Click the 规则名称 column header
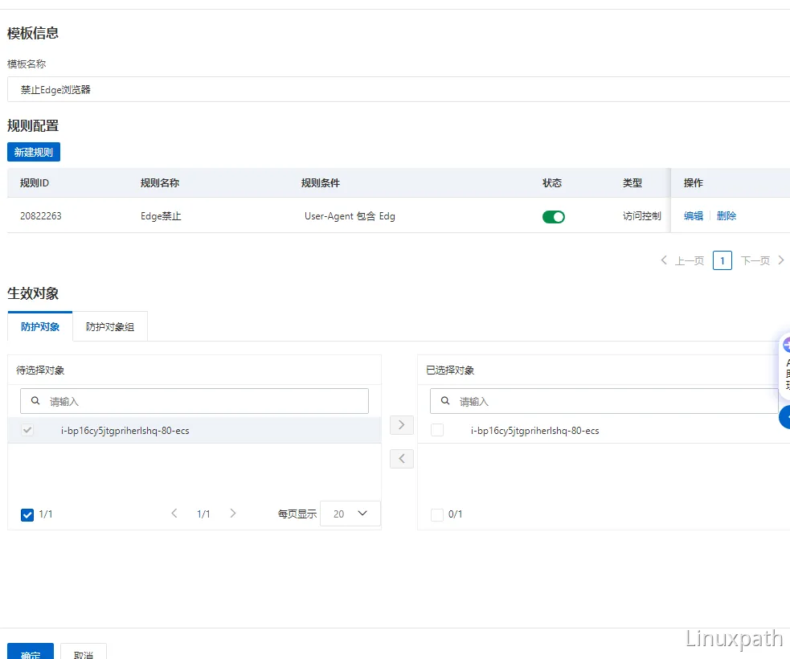790x659 pixels. click(160, 183)
